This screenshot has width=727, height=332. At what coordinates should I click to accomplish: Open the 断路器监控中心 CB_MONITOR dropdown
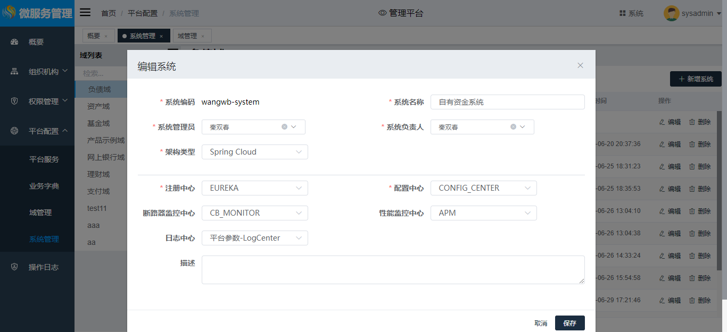(x=254, y=213)
